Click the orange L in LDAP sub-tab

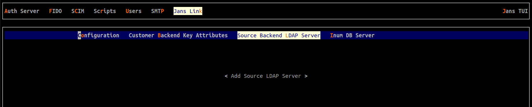click(x=287, y=35)
